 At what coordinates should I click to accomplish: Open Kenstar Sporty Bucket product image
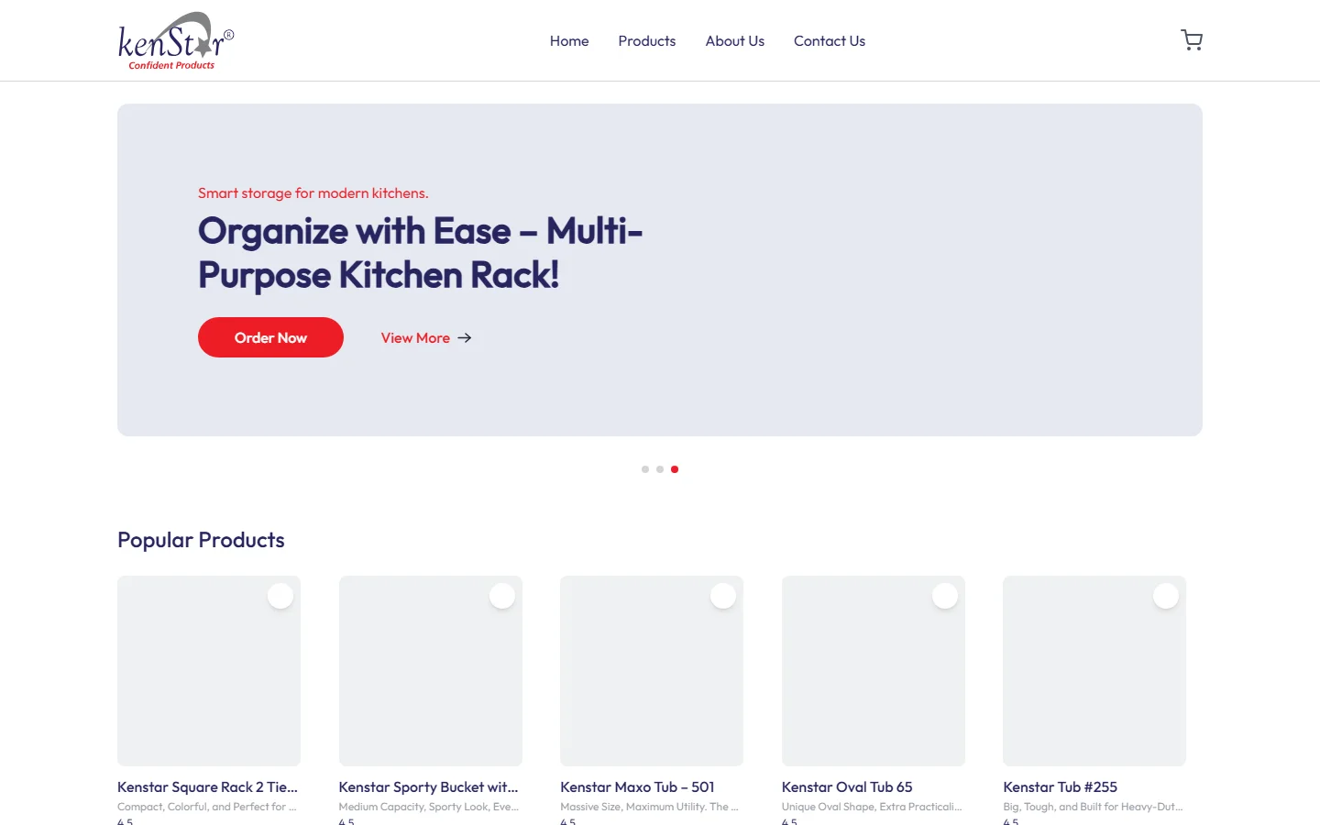click(x=431, y=671)
